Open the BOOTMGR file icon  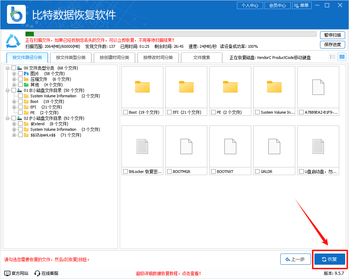186,146
